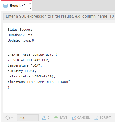The height and width of the screenshot is (122, 115).
Task: Focus the SQL filter expression field
Action: click(x=59, y=17)
